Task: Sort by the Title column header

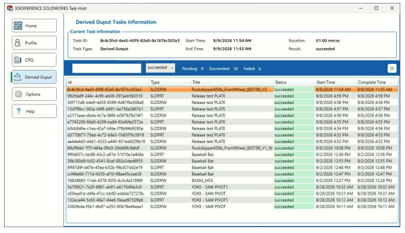Action: tap(232, 82)
